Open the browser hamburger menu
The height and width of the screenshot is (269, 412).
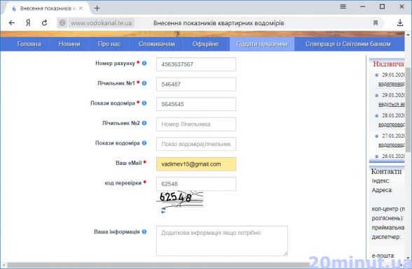point(343,6)
